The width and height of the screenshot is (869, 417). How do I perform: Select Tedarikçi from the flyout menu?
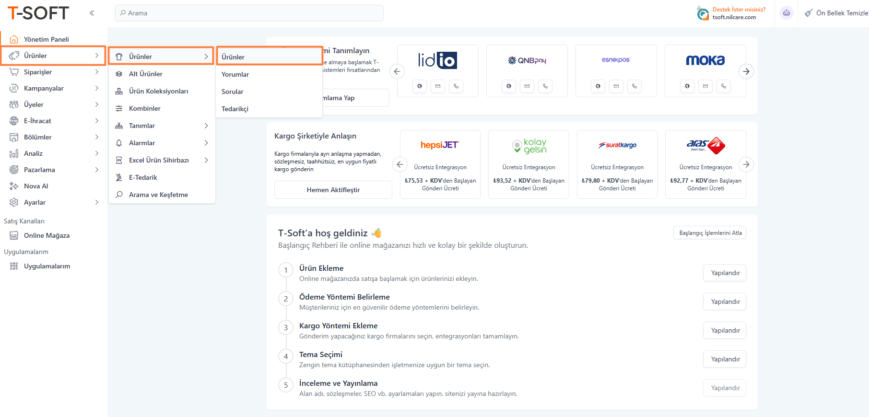[235, 109]
